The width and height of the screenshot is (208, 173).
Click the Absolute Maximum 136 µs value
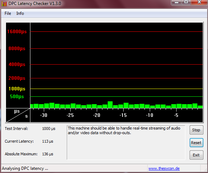48,154
